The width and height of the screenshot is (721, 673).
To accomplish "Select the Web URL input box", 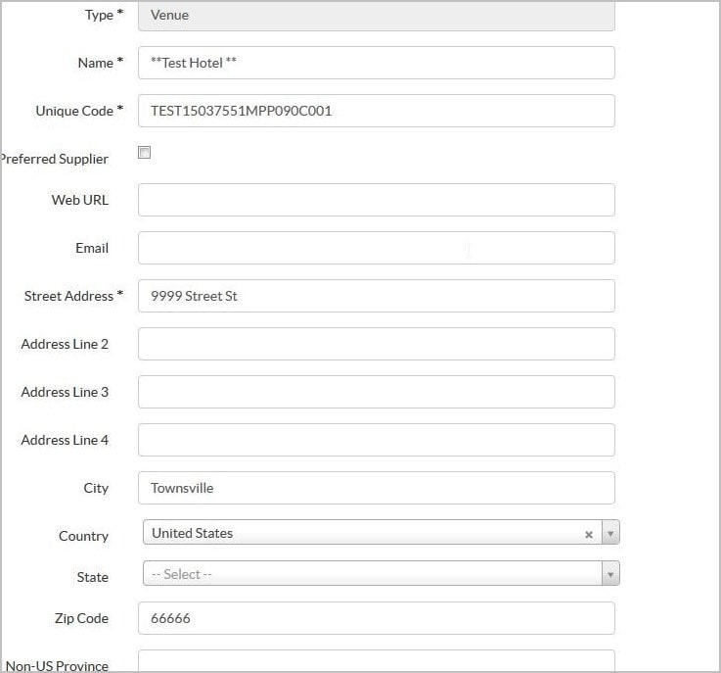I will coord(376,200).
